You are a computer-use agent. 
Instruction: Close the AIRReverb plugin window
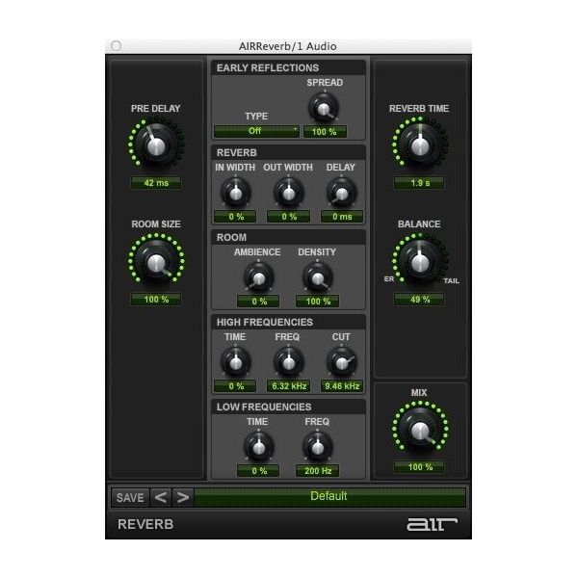click(x=117, y=45)
